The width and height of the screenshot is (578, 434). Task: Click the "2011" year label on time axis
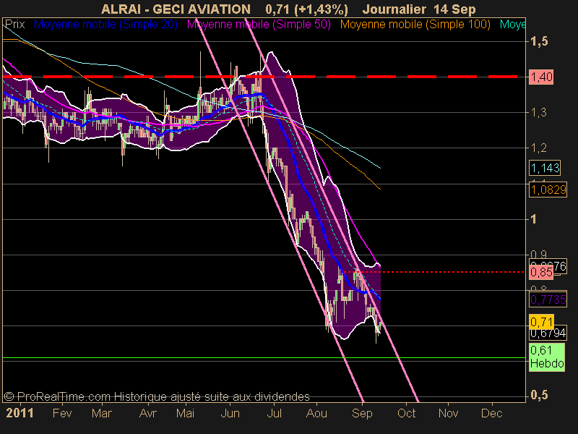click(x=20, y=413)
